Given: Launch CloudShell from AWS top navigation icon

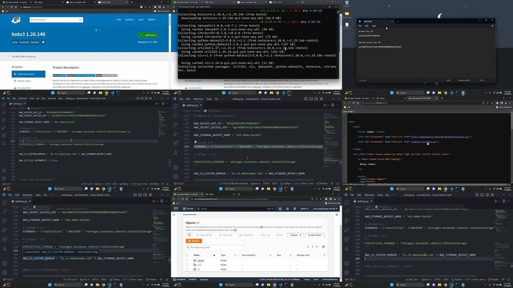Looking at the screenshot, I should (x=280, y=209).
